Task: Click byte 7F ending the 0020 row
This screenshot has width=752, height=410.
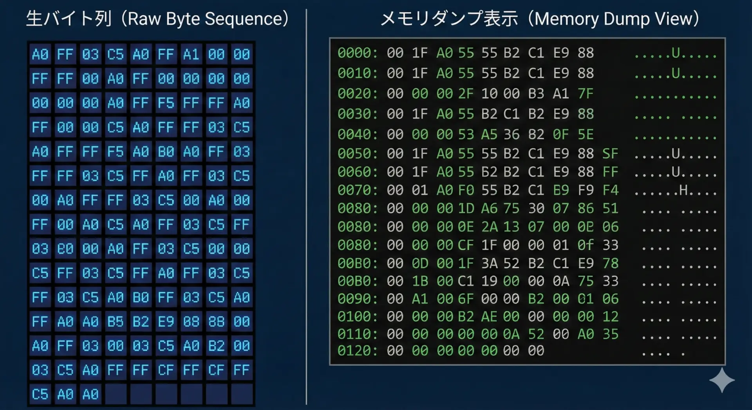Action: click(586, 94)
